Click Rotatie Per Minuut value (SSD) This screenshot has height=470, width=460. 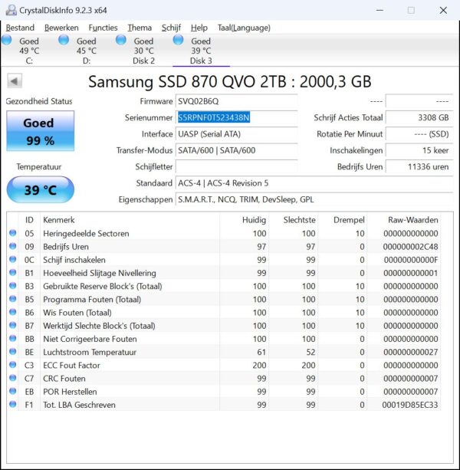point(419,134)
